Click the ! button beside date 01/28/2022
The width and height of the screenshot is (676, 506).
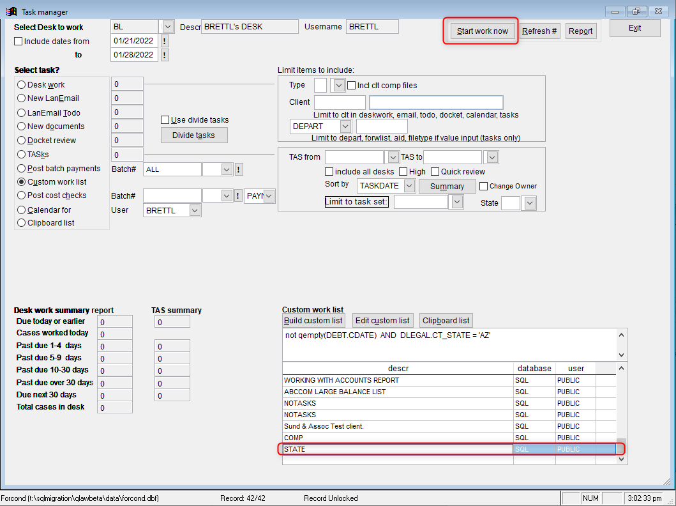tap(165, 55)
